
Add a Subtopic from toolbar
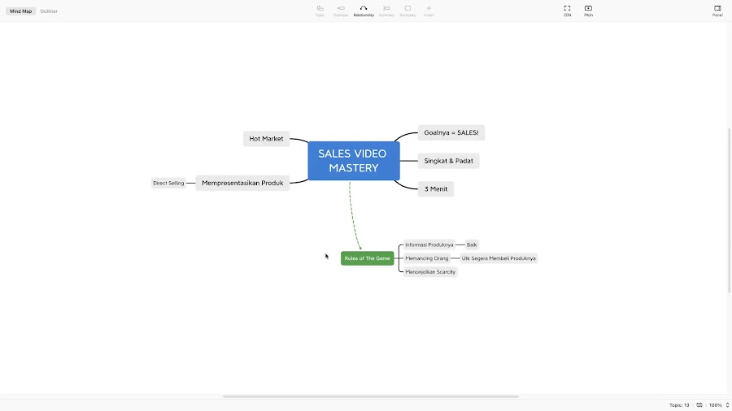tap(341, 11)
